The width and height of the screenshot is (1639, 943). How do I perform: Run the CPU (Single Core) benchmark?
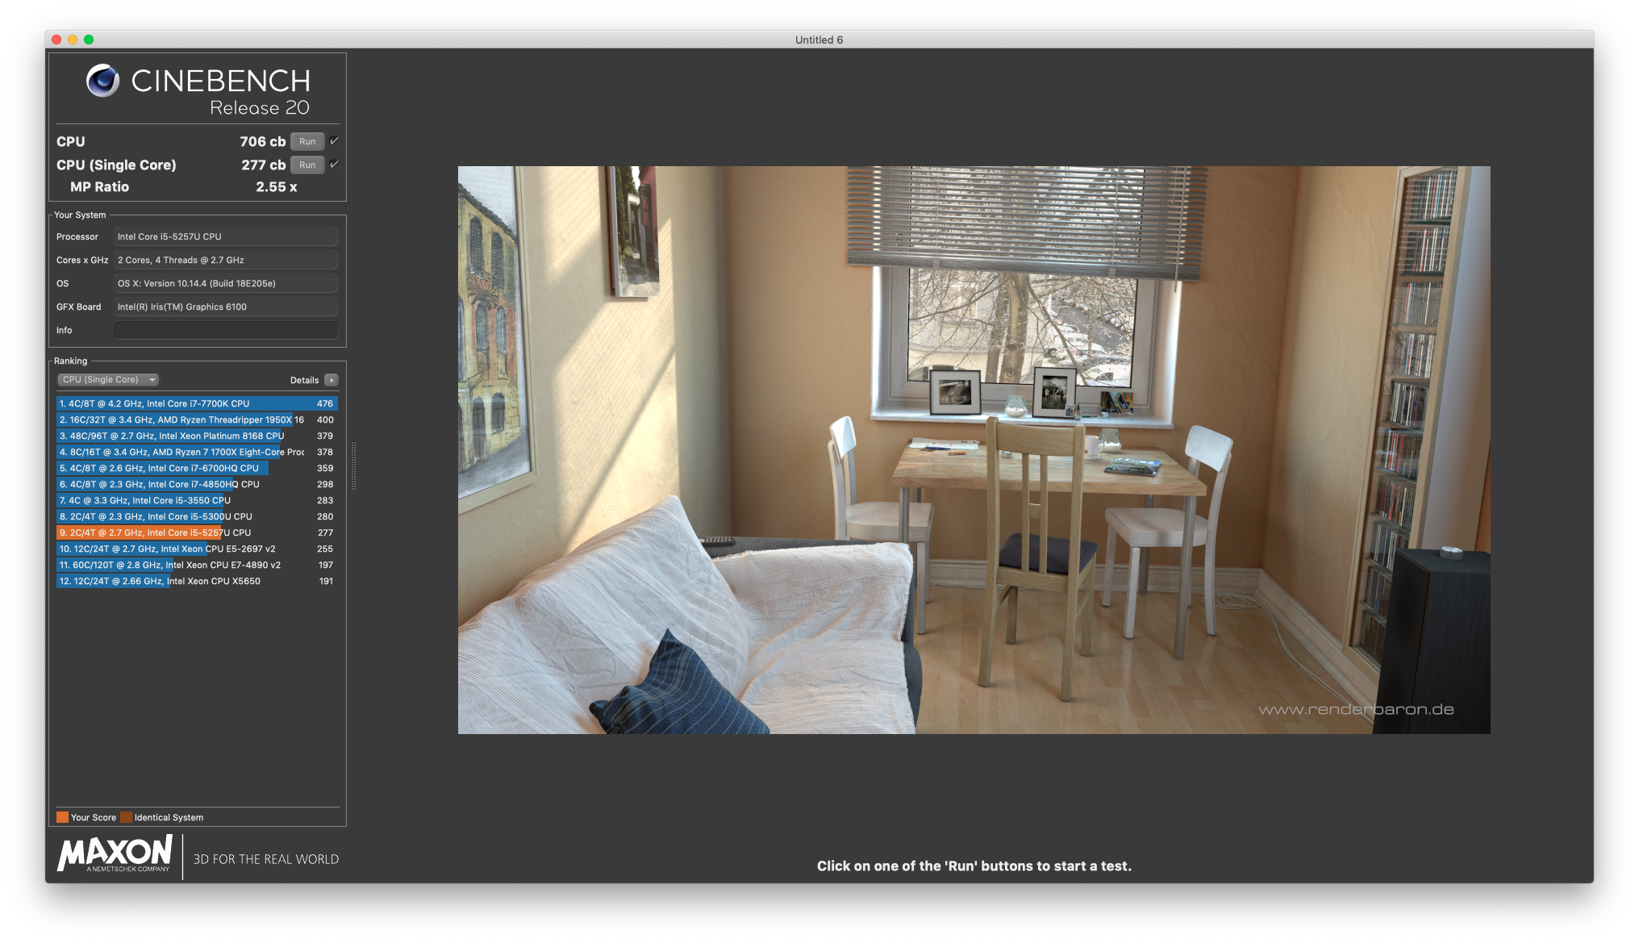pyautogui.click(x=307, y=165)
